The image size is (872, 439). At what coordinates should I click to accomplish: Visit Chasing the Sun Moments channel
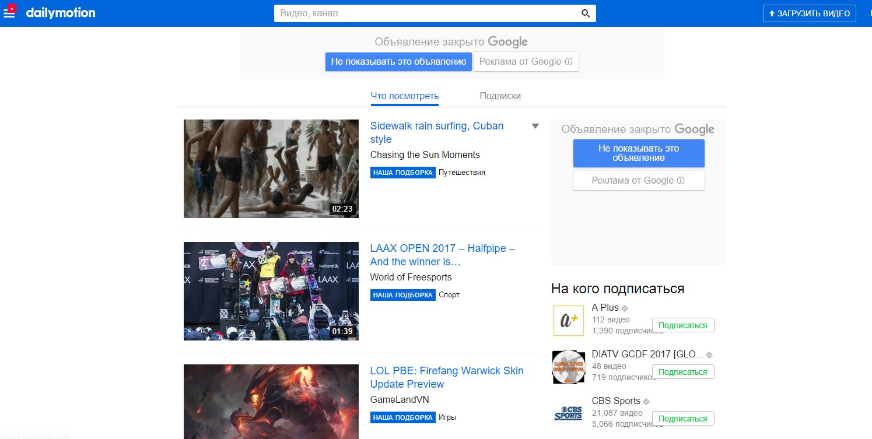[425, 155]
